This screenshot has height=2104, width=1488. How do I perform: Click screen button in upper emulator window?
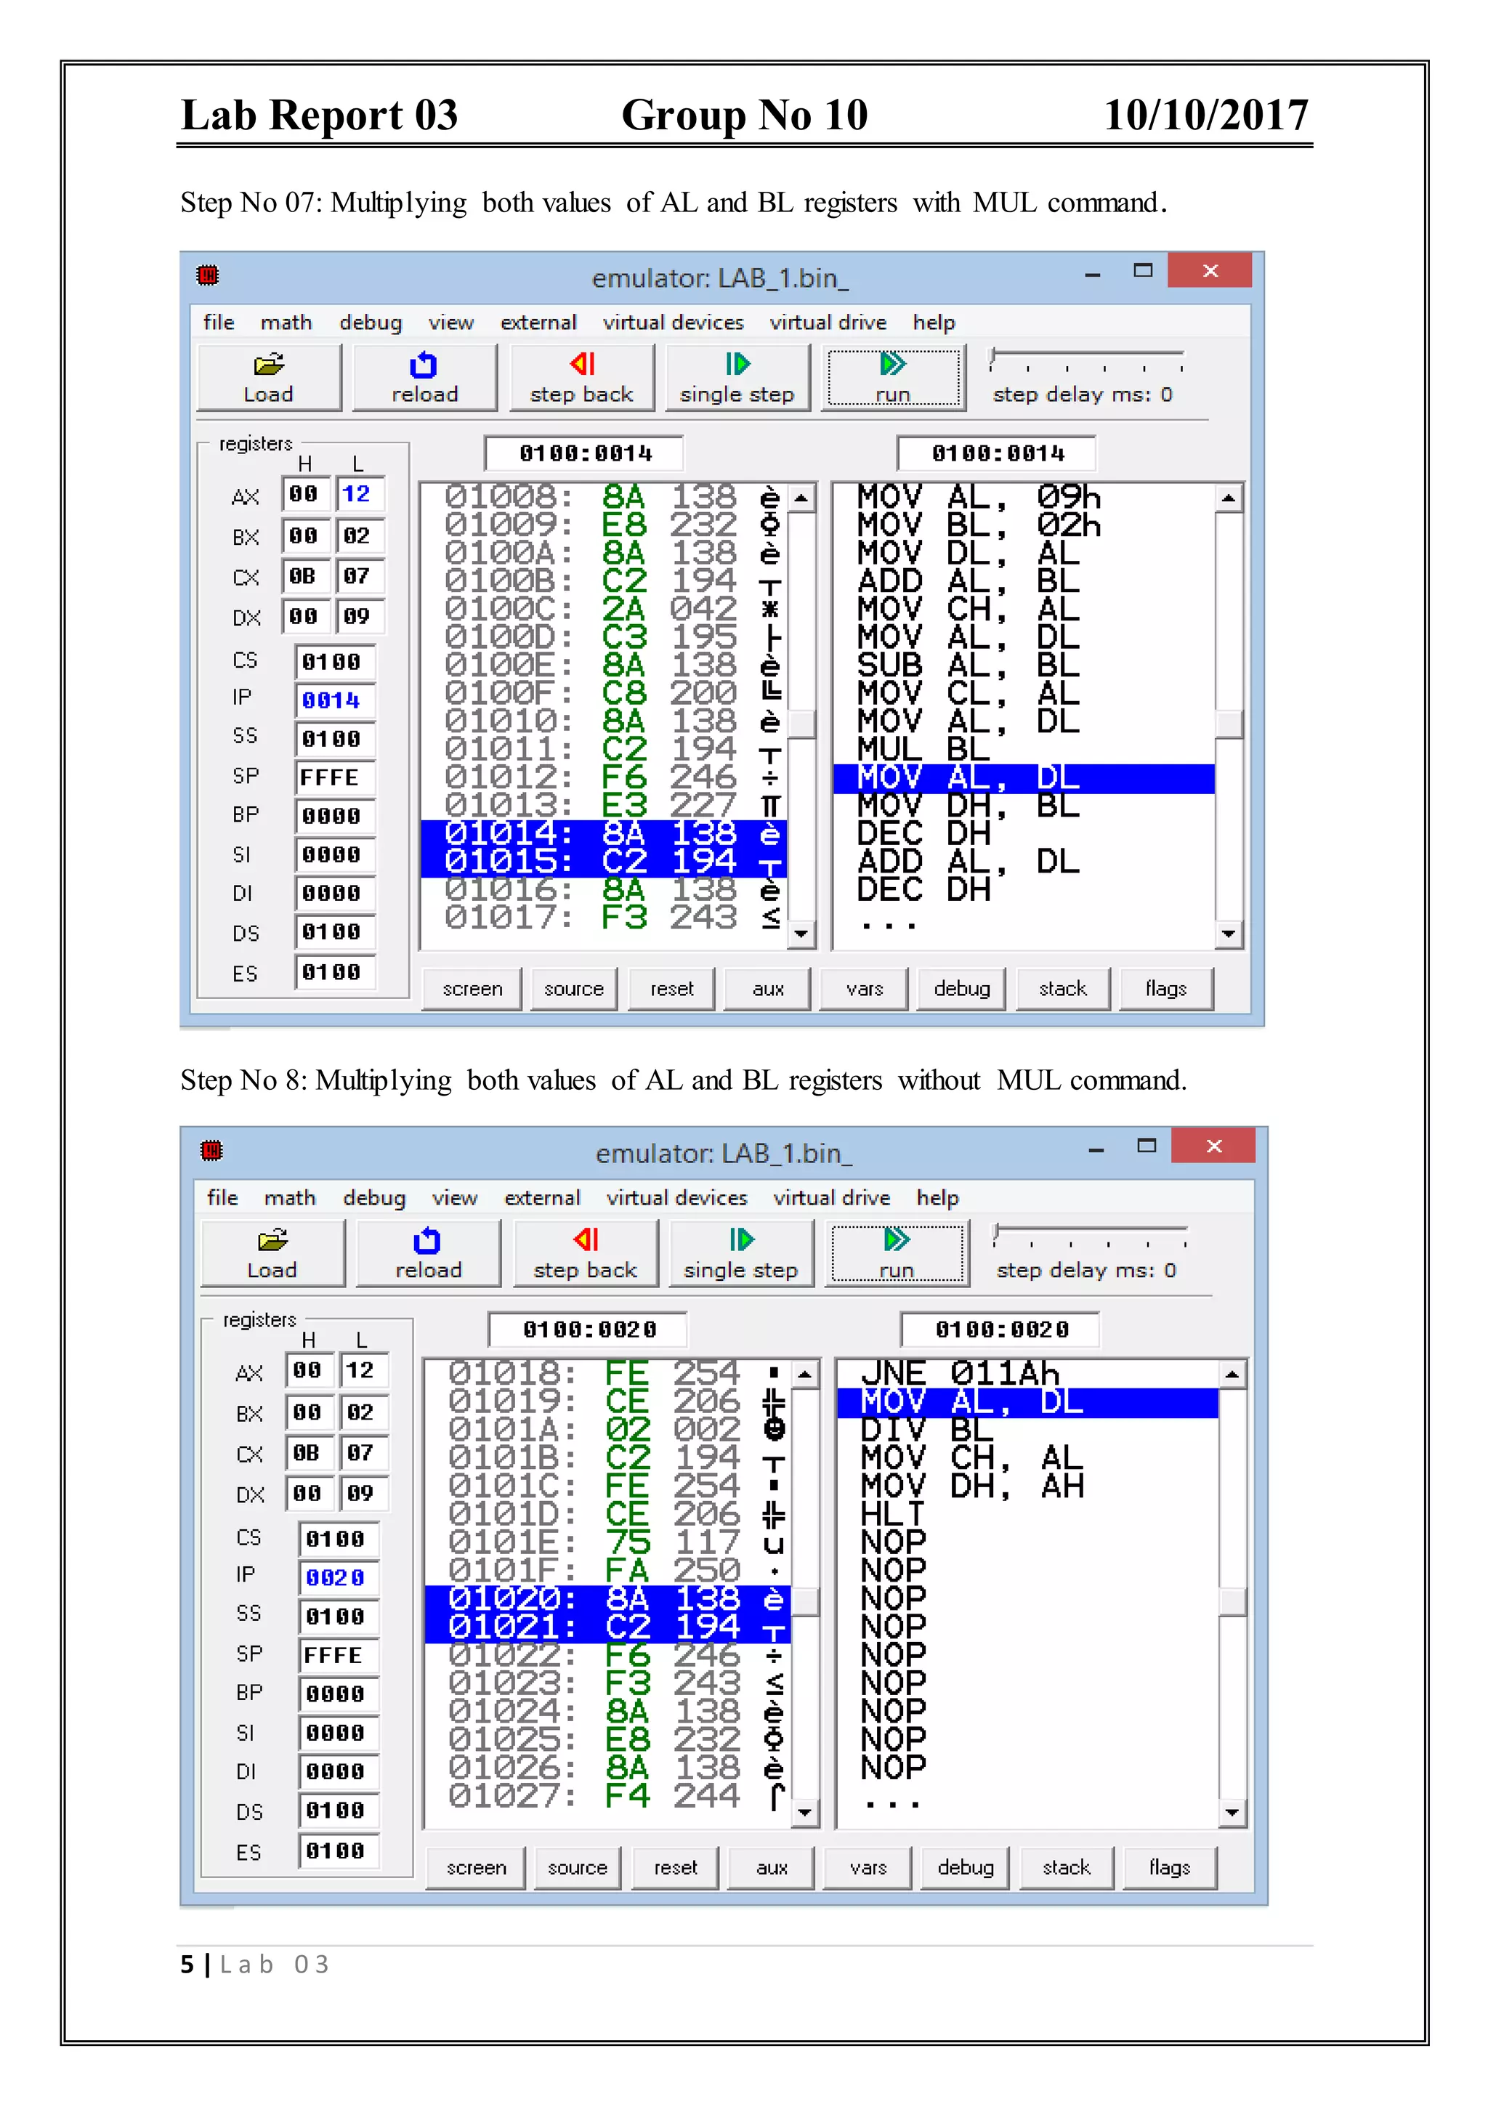[x=472, y=989]
